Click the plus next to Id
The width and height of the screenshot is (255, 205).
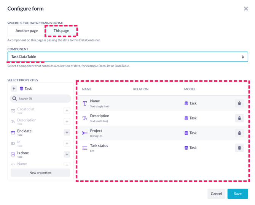click(x=67, y=143)
